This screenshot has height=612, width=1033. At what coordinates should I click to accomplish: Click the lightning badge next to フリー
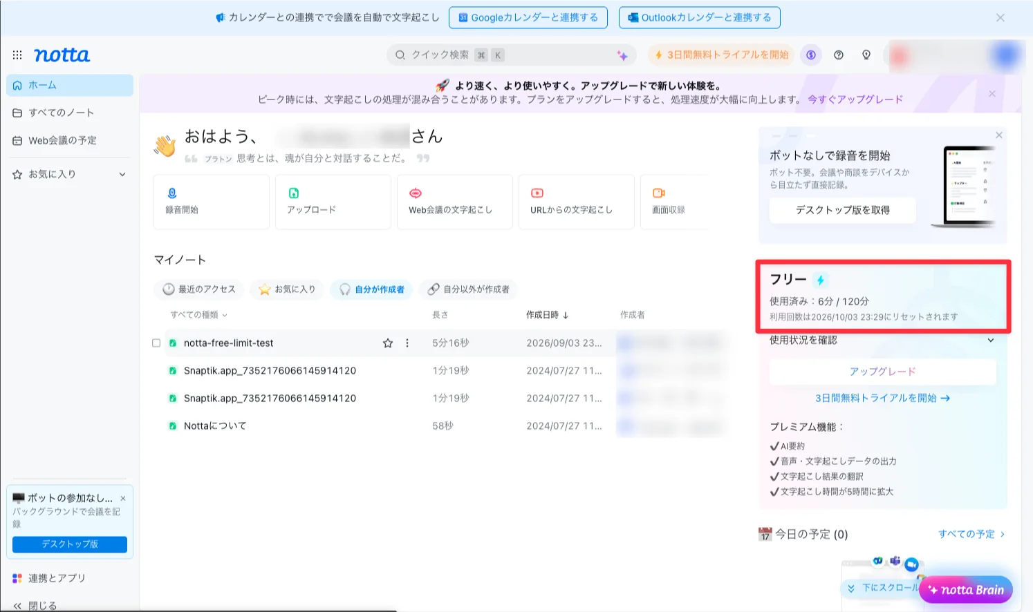click(820, 280)
